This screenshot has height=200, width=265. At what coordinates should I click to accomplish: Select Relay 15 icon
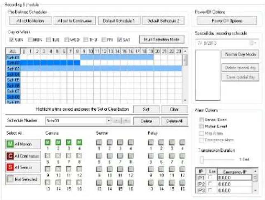coord(172,183)
